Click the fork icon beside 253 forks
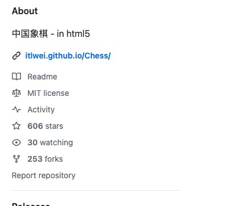This screenshot has height=206, width=232. point(16,159)
